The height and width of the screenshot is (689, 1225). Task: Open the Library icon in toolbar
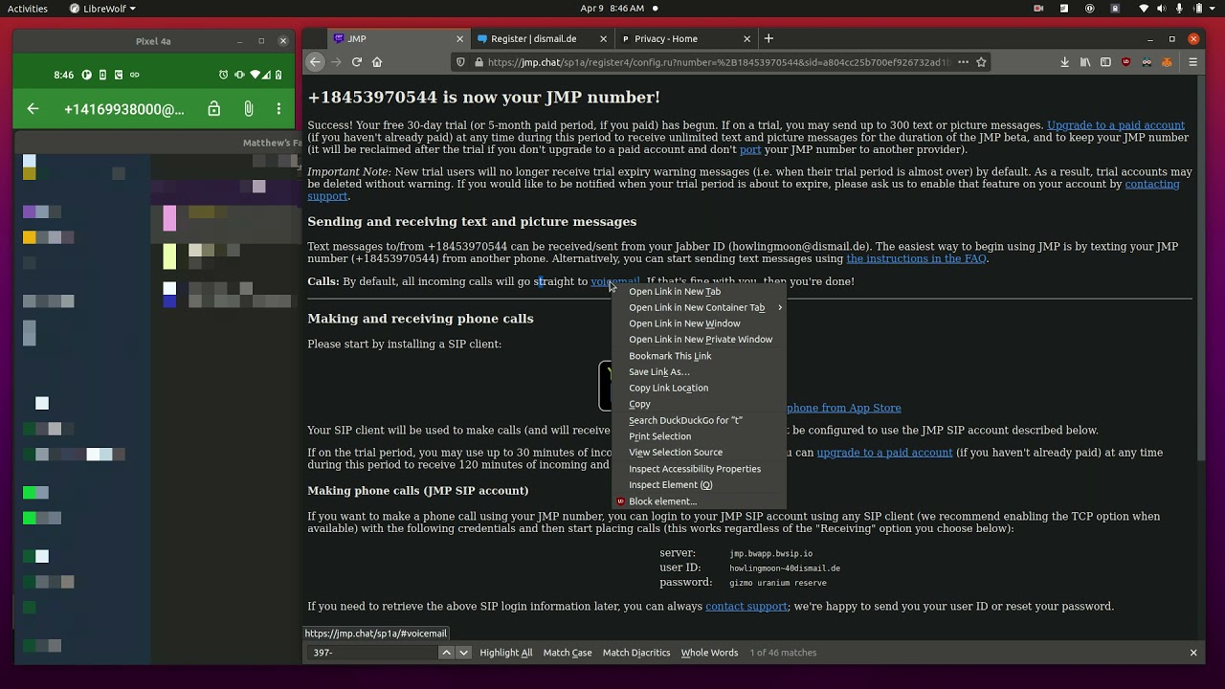pyautogui.click(x=1085, y=62)
